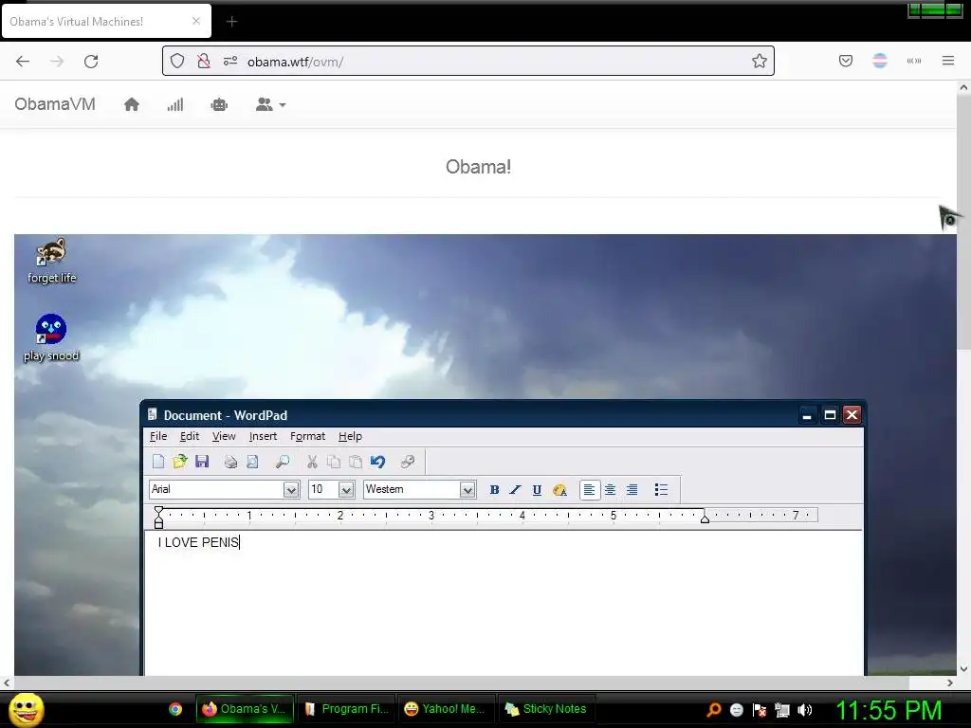Click the shield tracking protection icon

[x=177, y=61]
